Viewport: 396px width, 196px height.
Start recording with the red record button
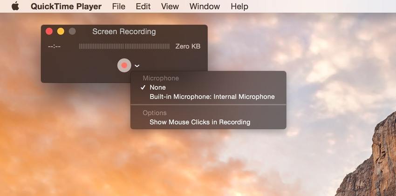pos(124,65)
